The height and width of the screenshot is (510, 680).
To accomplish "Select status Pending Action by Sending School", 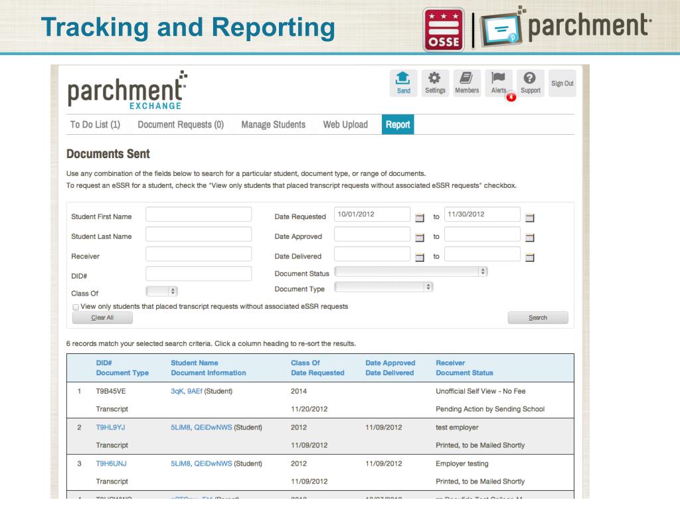I will [490, 409].
